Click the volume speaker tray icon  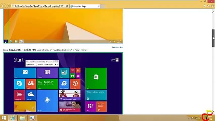(x=200, y=118)
